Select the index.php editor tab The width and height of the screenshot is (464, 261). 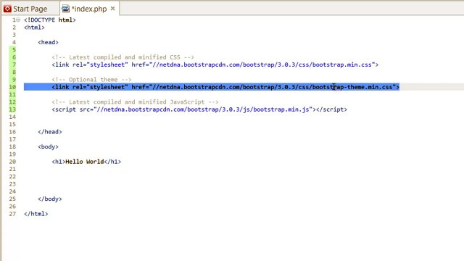[x=88, y=9]
